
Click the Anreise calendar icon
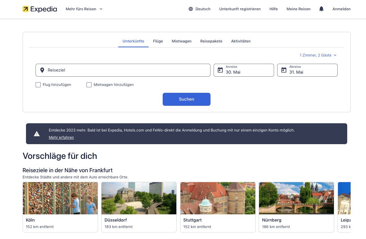pyautogui.click(x=220, y=70)
